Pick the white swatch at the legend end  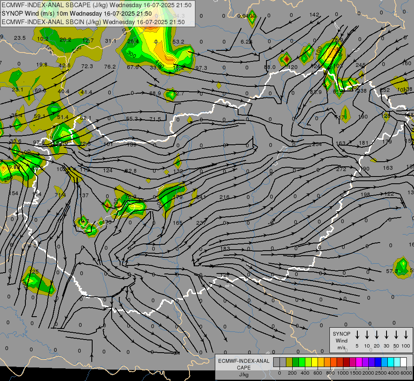click(x=403, y=362)
